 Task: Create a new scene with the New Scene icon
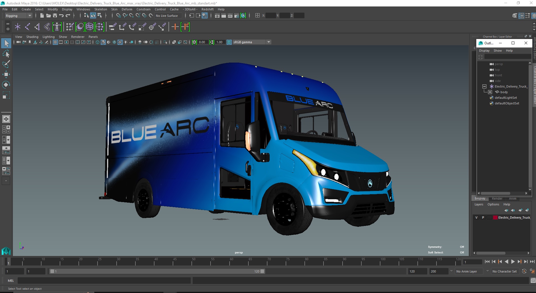click(42, 15)
